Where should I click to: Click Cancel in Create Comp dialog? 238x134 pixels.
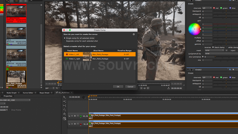[130, 87]
